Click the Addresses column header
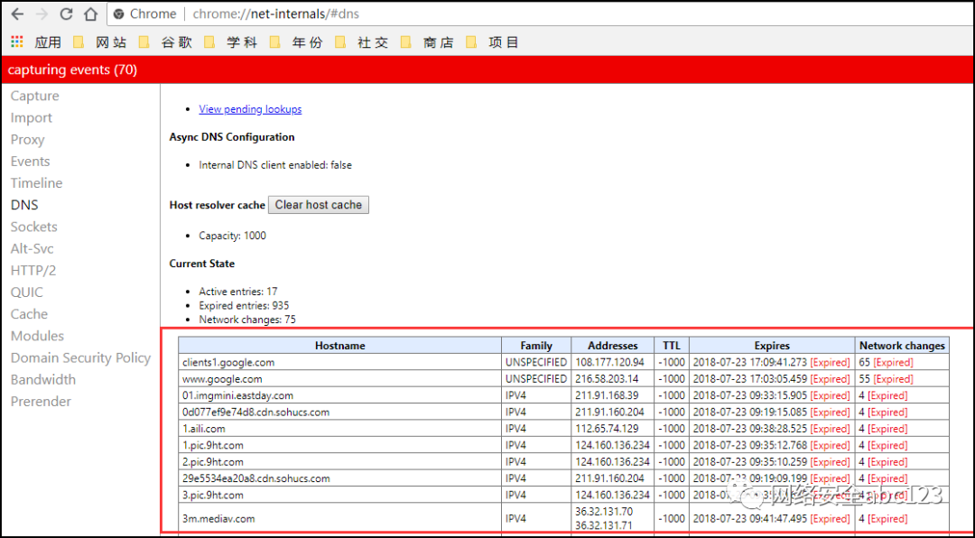Viewport: 975px width, 538px height. (612, 345)
